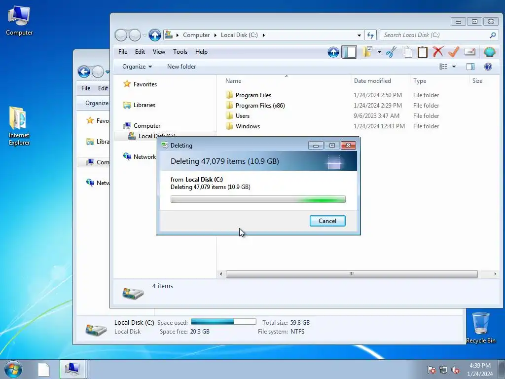Click the Up toolbar icon beside Help menu
This screenshot has height=379, width=505.
[333, 52]
